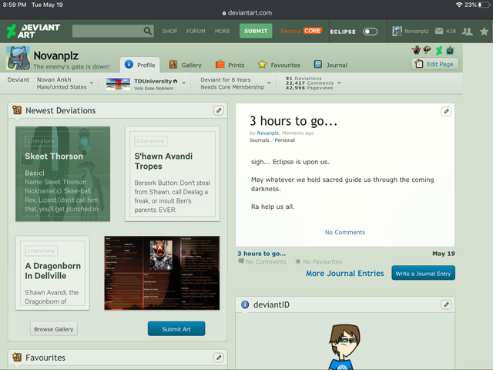Viewport: 493px width, 370px height.
Task: Open A Dragonborn In Dellville thumbnail
Action: [x=52, y=273]
